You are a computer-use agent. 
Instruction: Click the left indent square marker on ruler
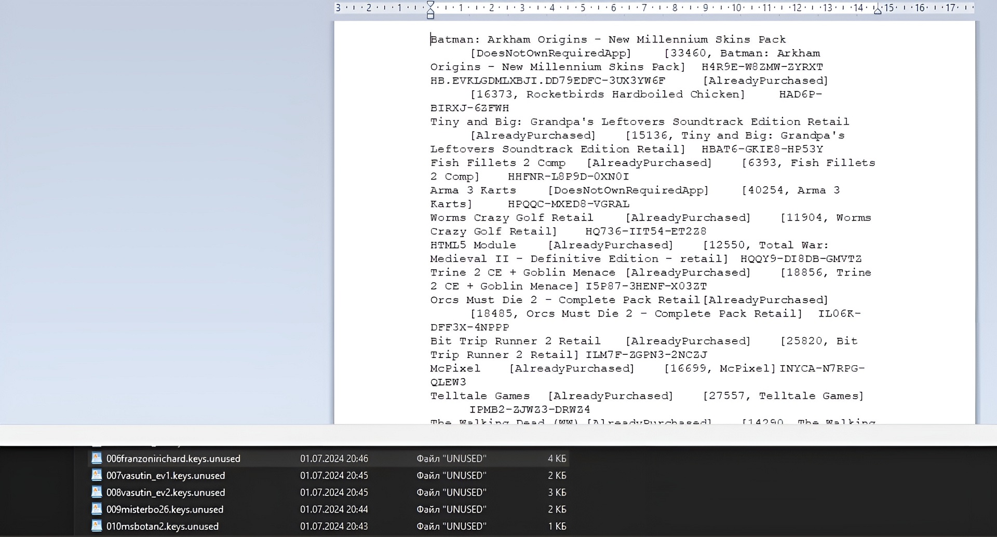430,16
